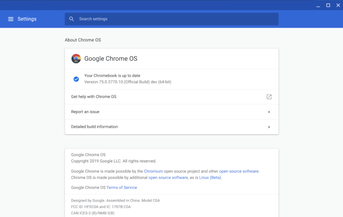Click Get help with Chrome OS

(x=94, y=97)
